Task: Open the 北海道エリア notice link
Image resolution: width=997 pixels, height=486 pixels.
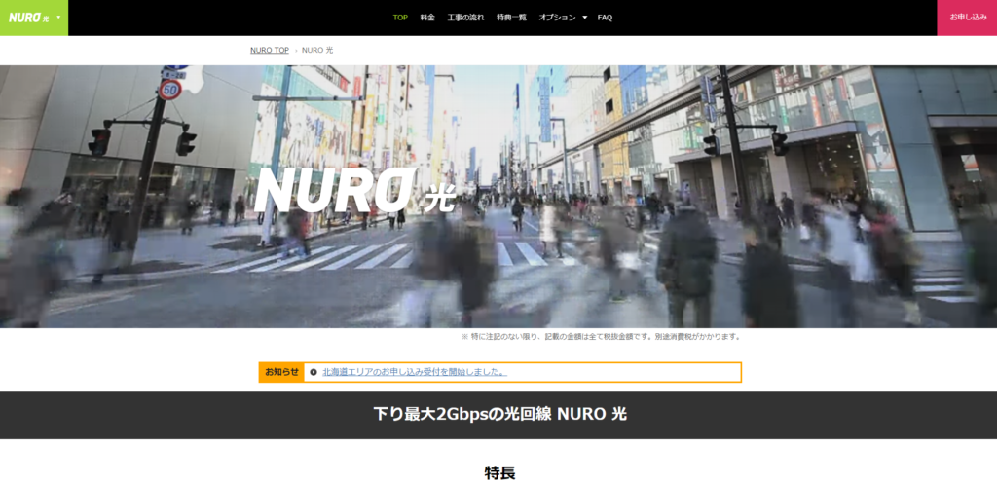Action: click(x=415, y=372)
